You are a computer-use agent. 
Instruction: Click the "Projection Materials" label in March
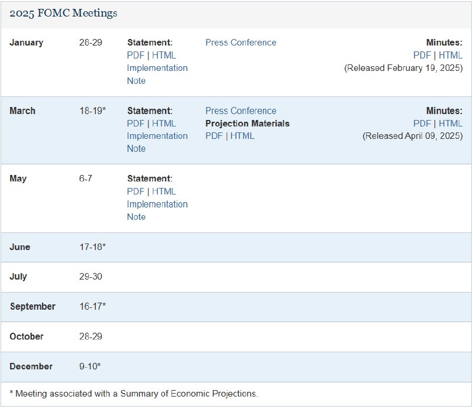coord(247,124)
